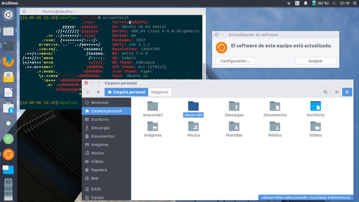
Task: Open the battery 83% indicator menu
Action: [320, 3]
